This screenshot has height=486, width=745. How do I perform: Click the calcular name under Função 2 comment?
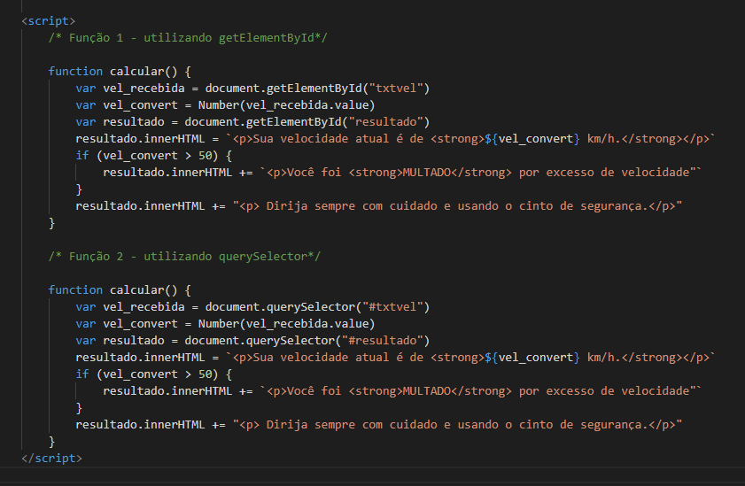[x=136, y=290]
